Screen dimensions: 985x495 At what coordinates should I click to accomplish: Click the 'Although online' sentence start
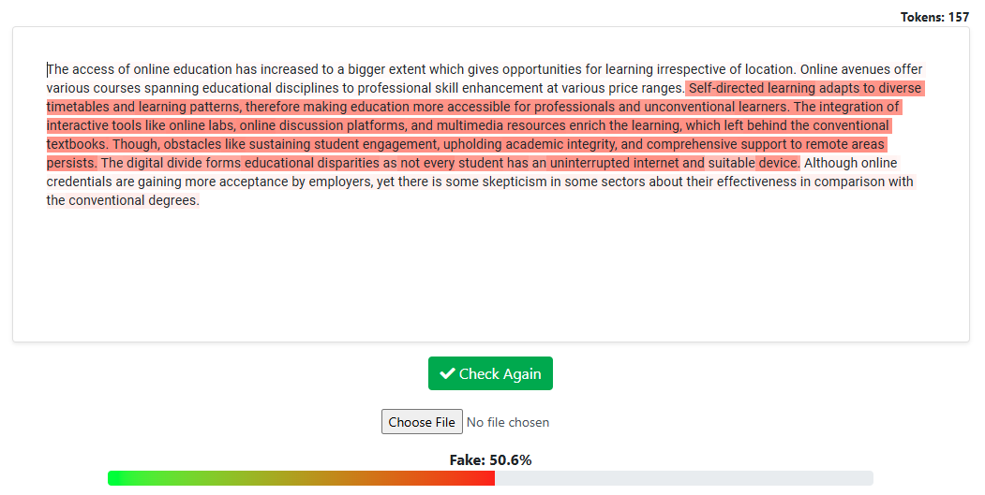tap(850, 163)
